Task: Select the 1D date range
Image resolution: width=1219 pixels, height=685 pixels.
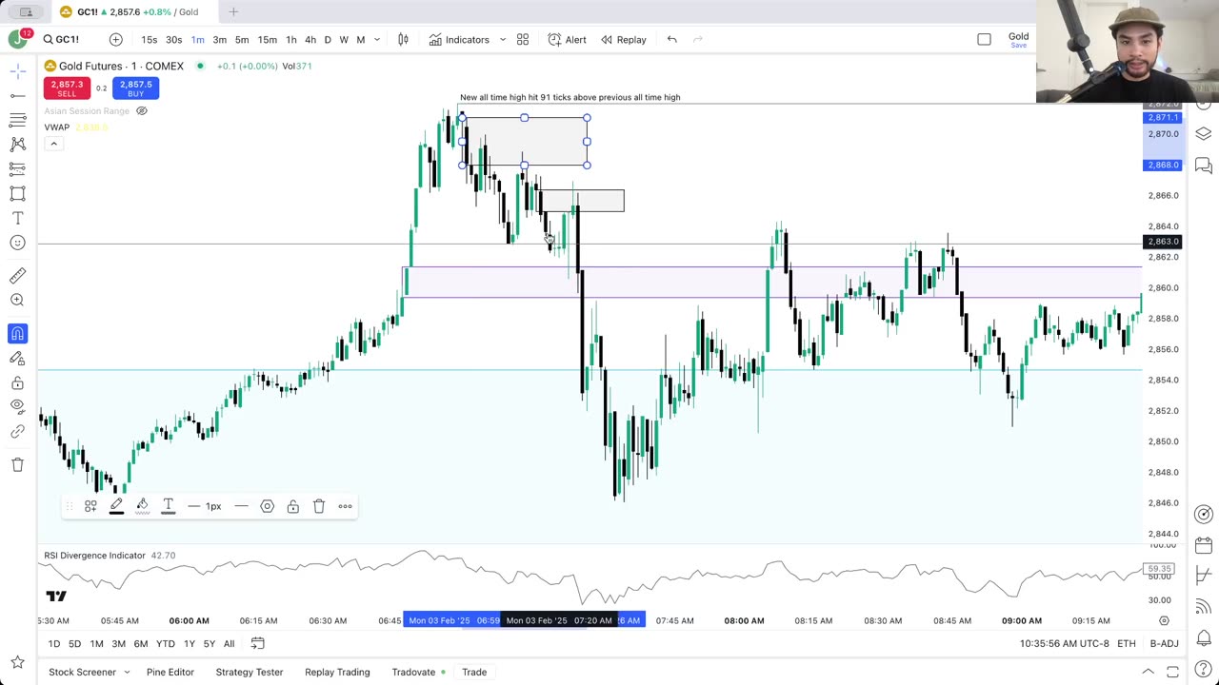Action: tap(54, 644)
